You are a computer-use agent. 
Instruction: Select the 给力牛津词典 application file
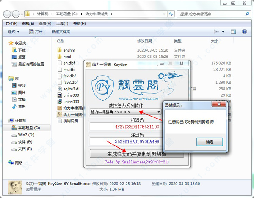pyautogui.click(x=70, y=108)
